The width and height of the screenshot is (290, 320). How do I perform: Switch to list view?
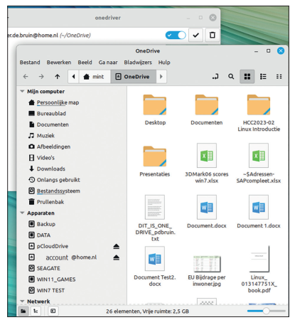(x=263, y=77)
